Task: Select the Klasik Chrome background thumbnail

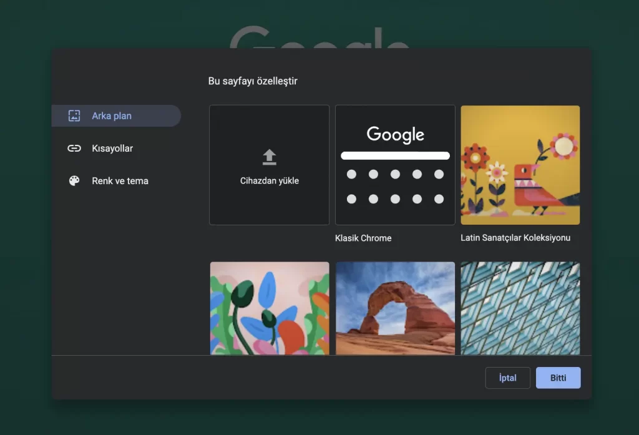Action: pyautogui.click(x=395, y=165)
